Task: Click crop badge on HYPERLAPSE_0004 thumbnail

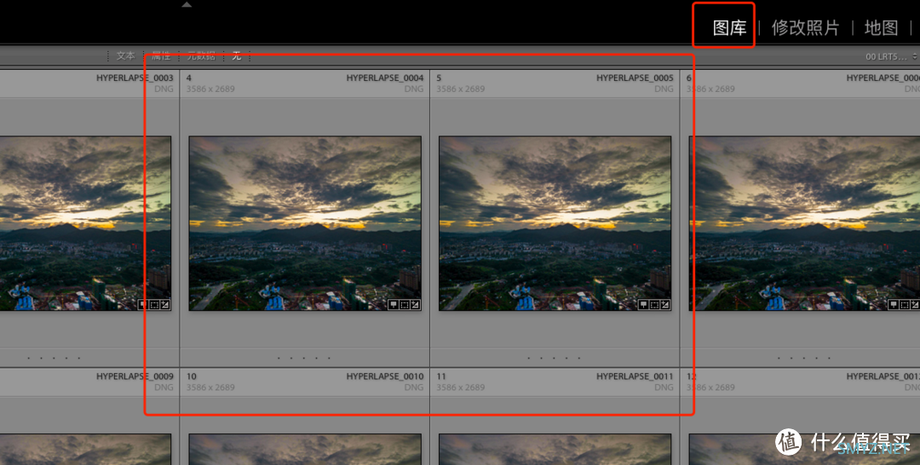Action: pos(405,304)
